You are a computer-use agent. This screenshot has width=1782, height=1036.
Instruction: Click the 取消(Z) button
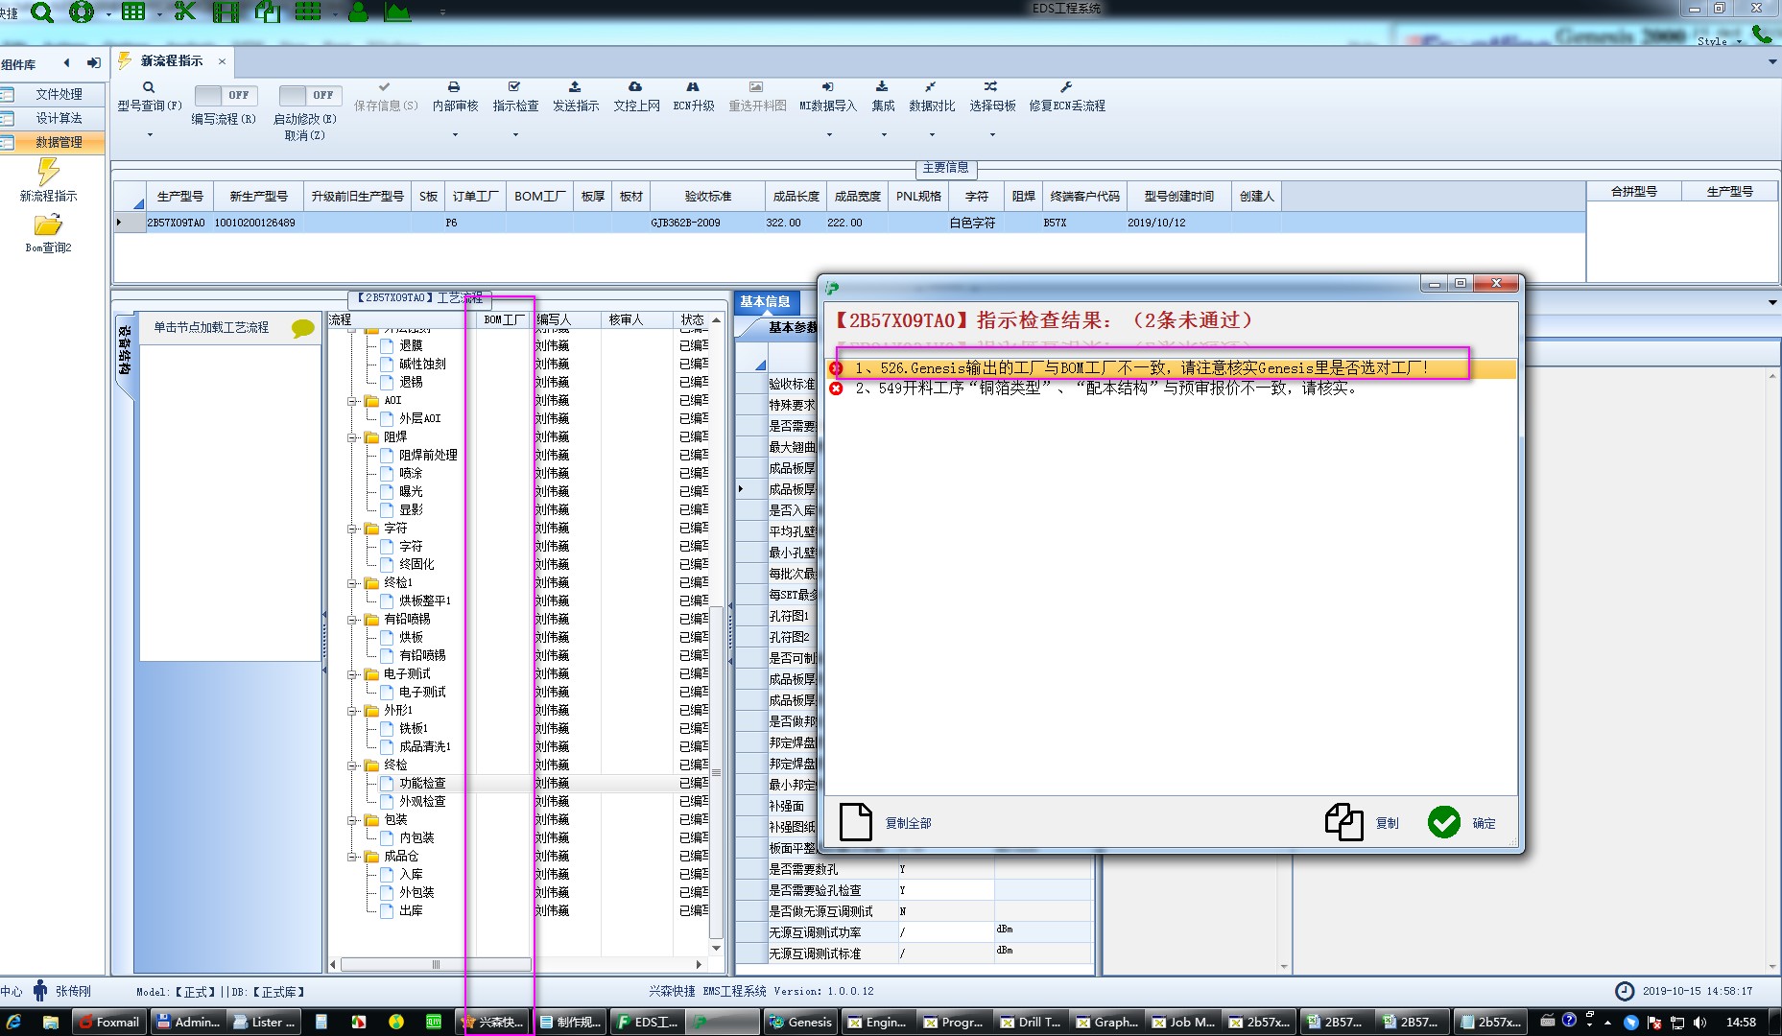pyautogui.click(x=305, y=136)
